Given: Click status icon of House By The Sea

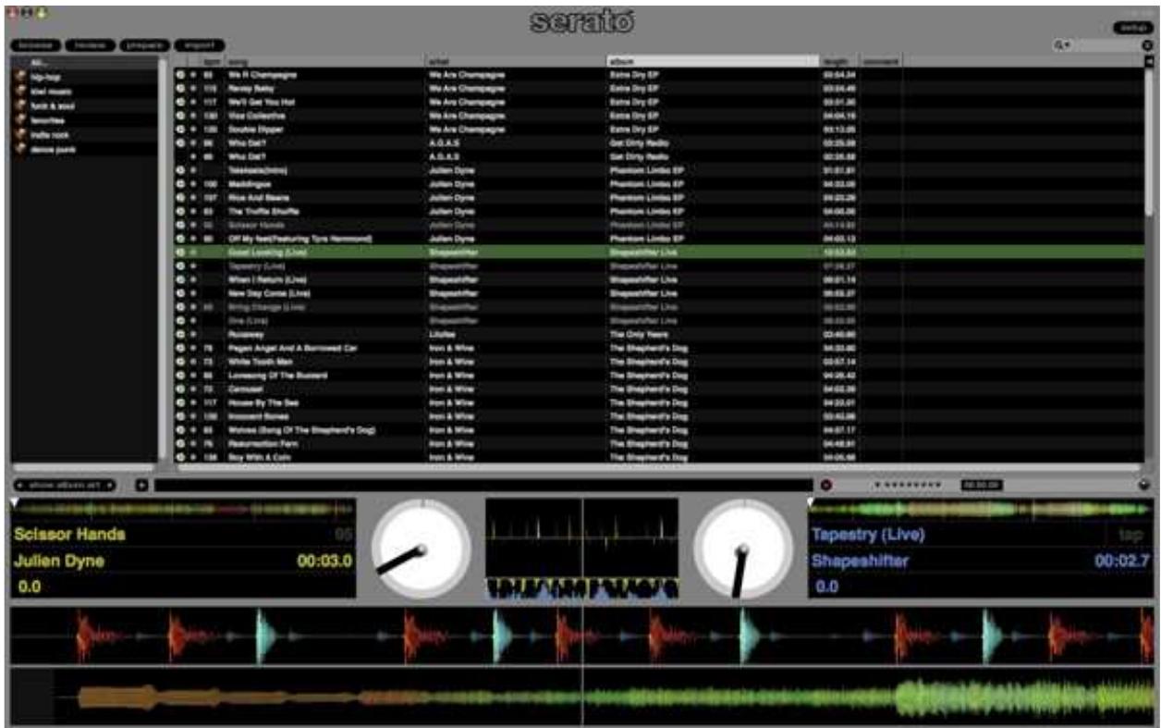Looking at the screenshot, I should point(180,402).
